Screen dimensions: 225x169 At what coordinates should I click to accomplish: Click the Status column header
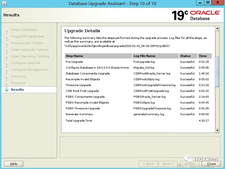[x=188, y=56]
